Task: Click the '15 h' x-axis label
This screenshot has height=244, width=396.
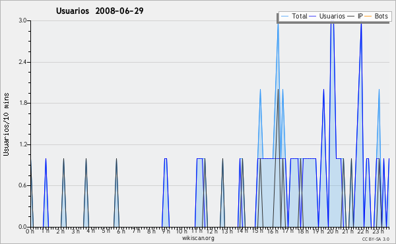Action: [x=257, y=231]
